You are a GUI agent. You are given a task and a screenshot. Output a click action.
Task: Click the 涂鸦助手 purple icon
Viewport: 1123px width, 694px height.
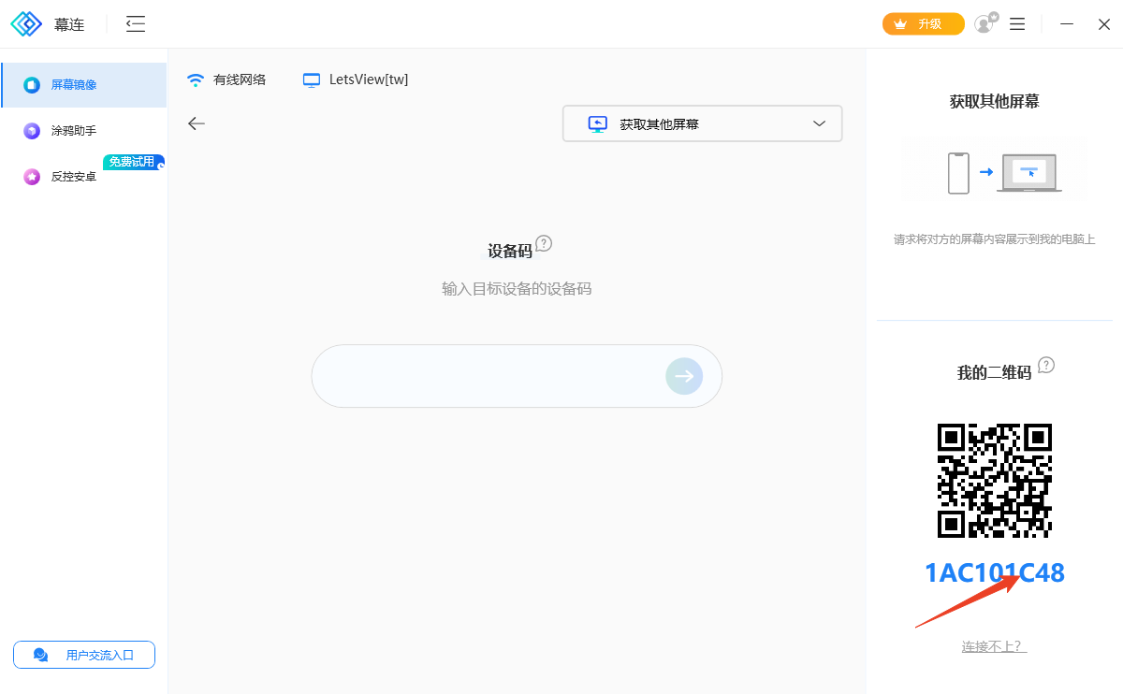[x=32, y=131]
